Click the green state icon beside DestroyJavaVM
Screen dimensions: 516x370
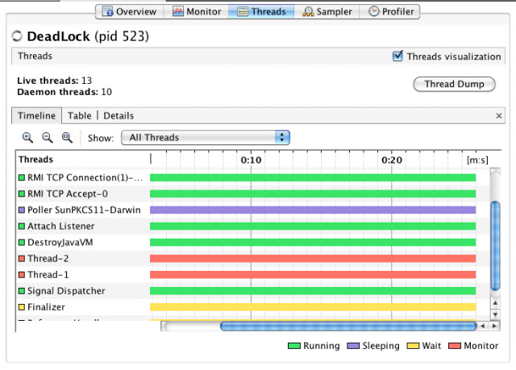pos(22,243)
